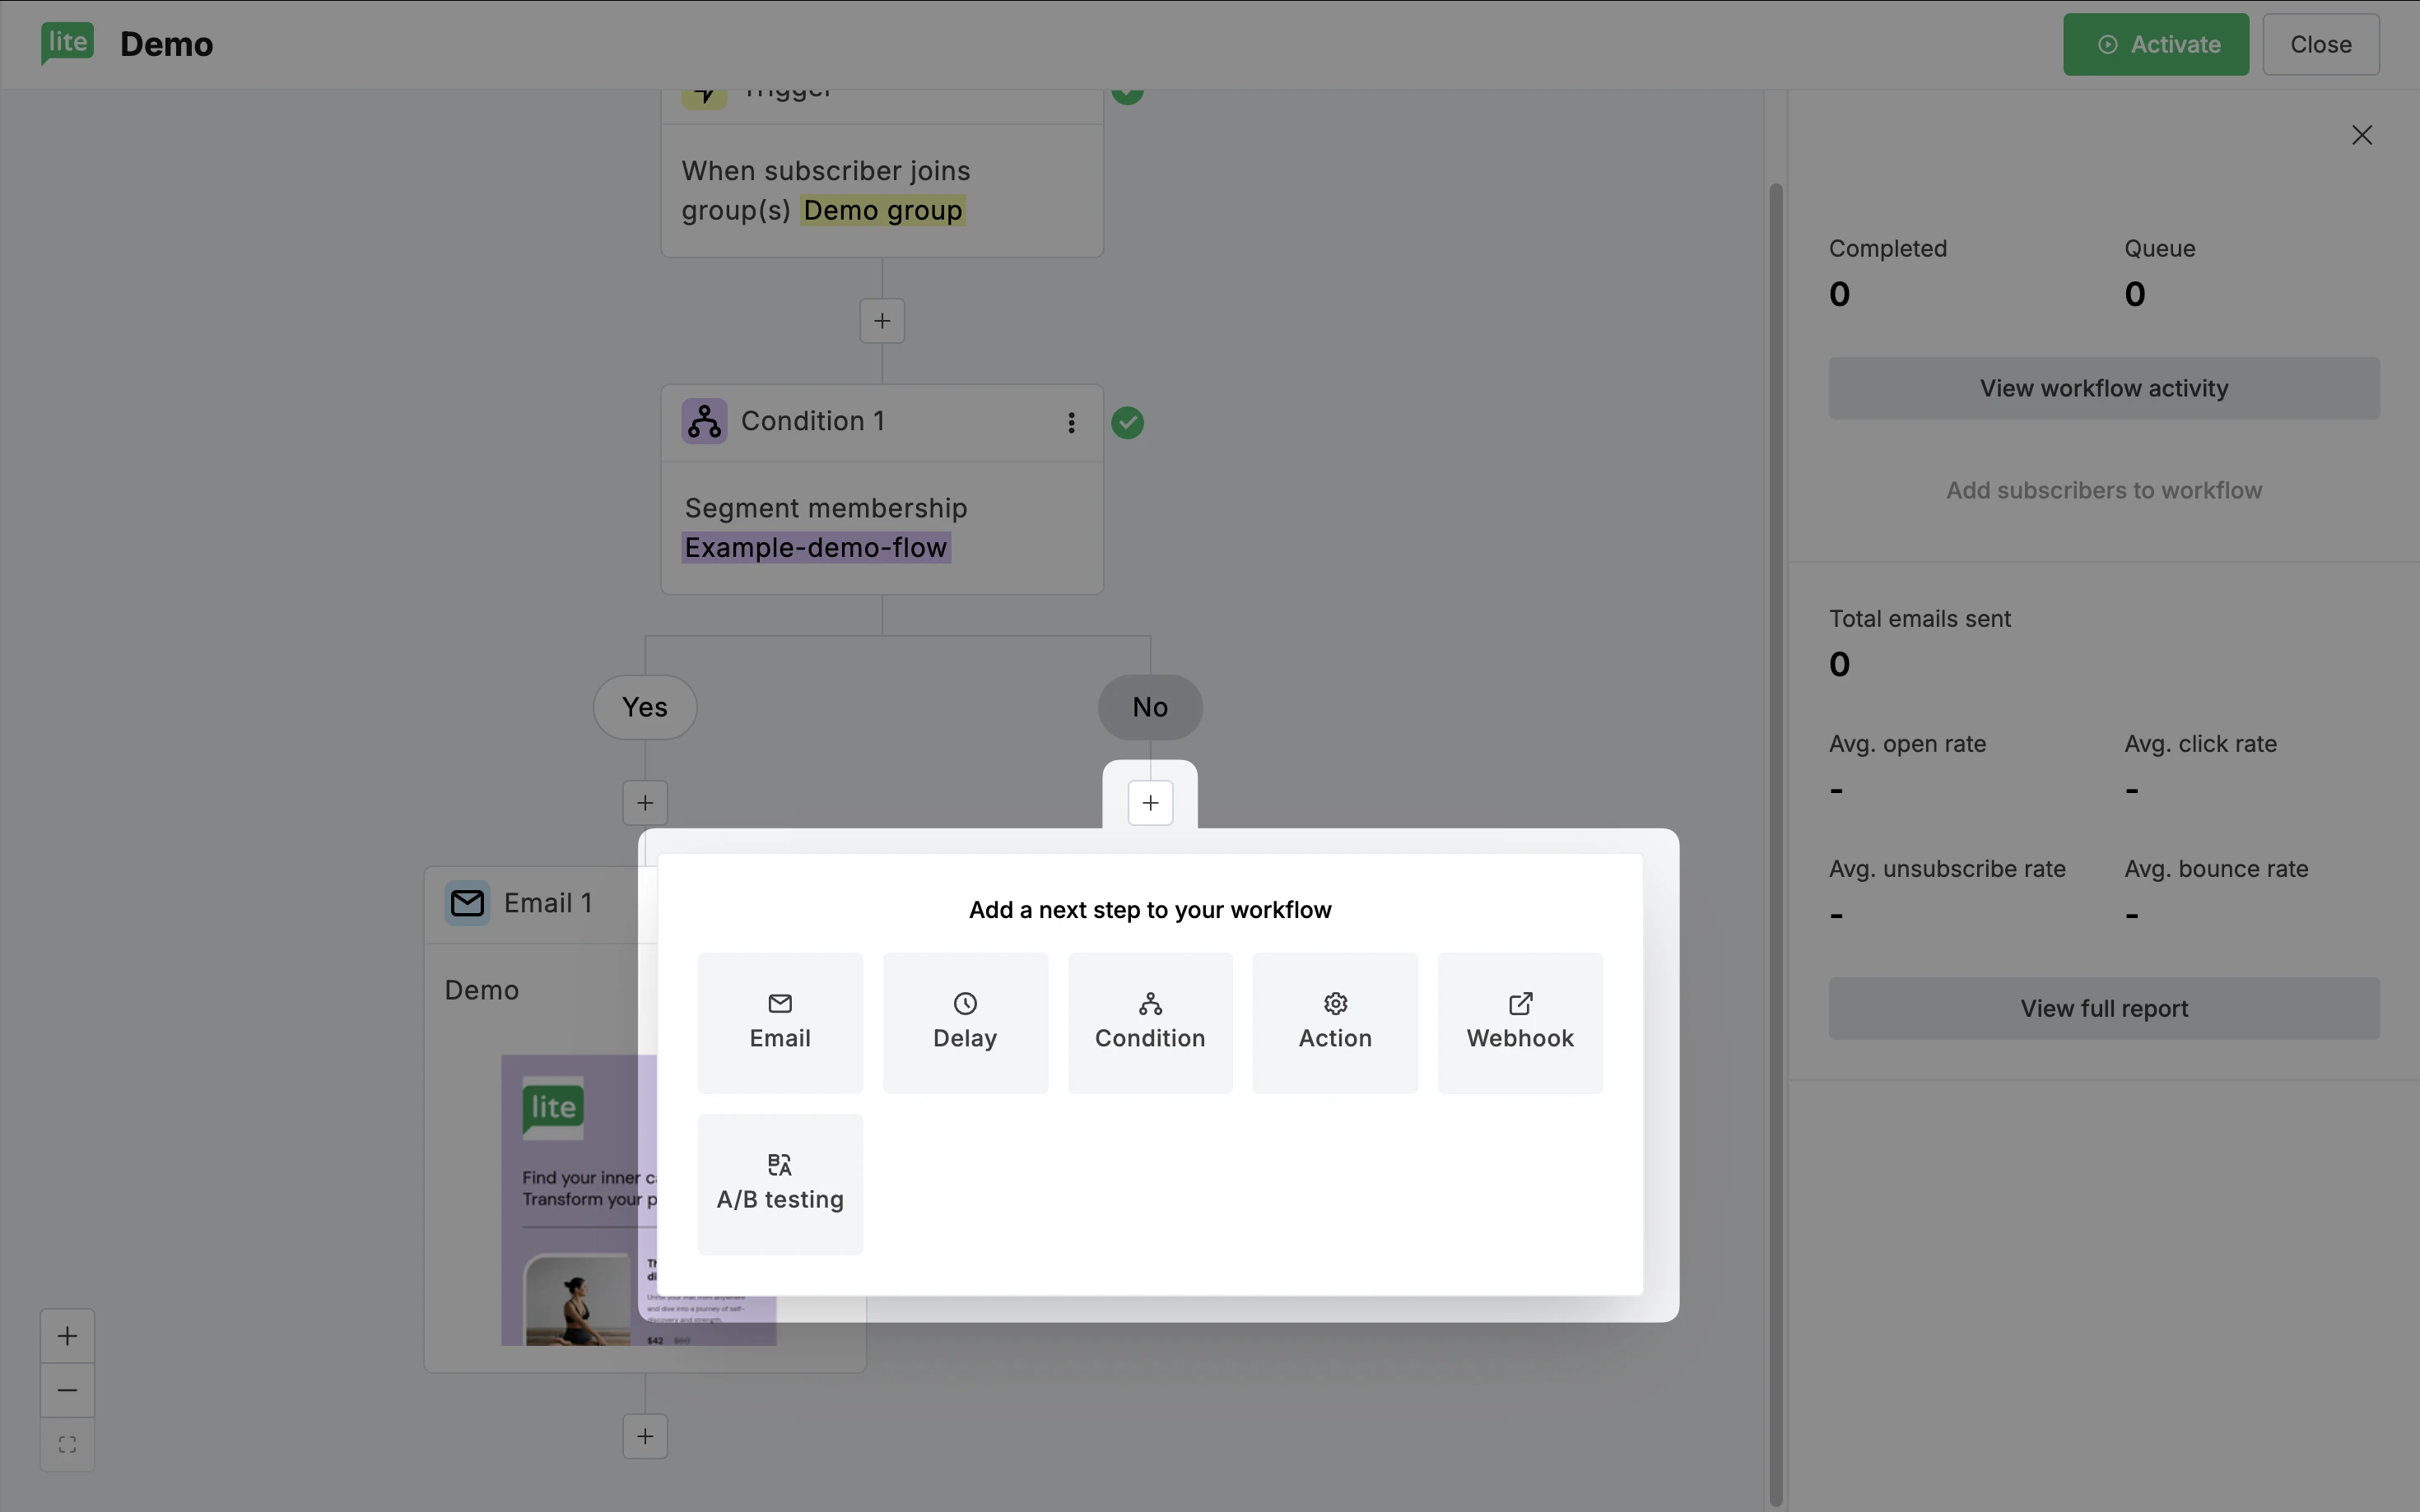Click Avg. click rate label

pyautogui.click(x=2200, y=744)
